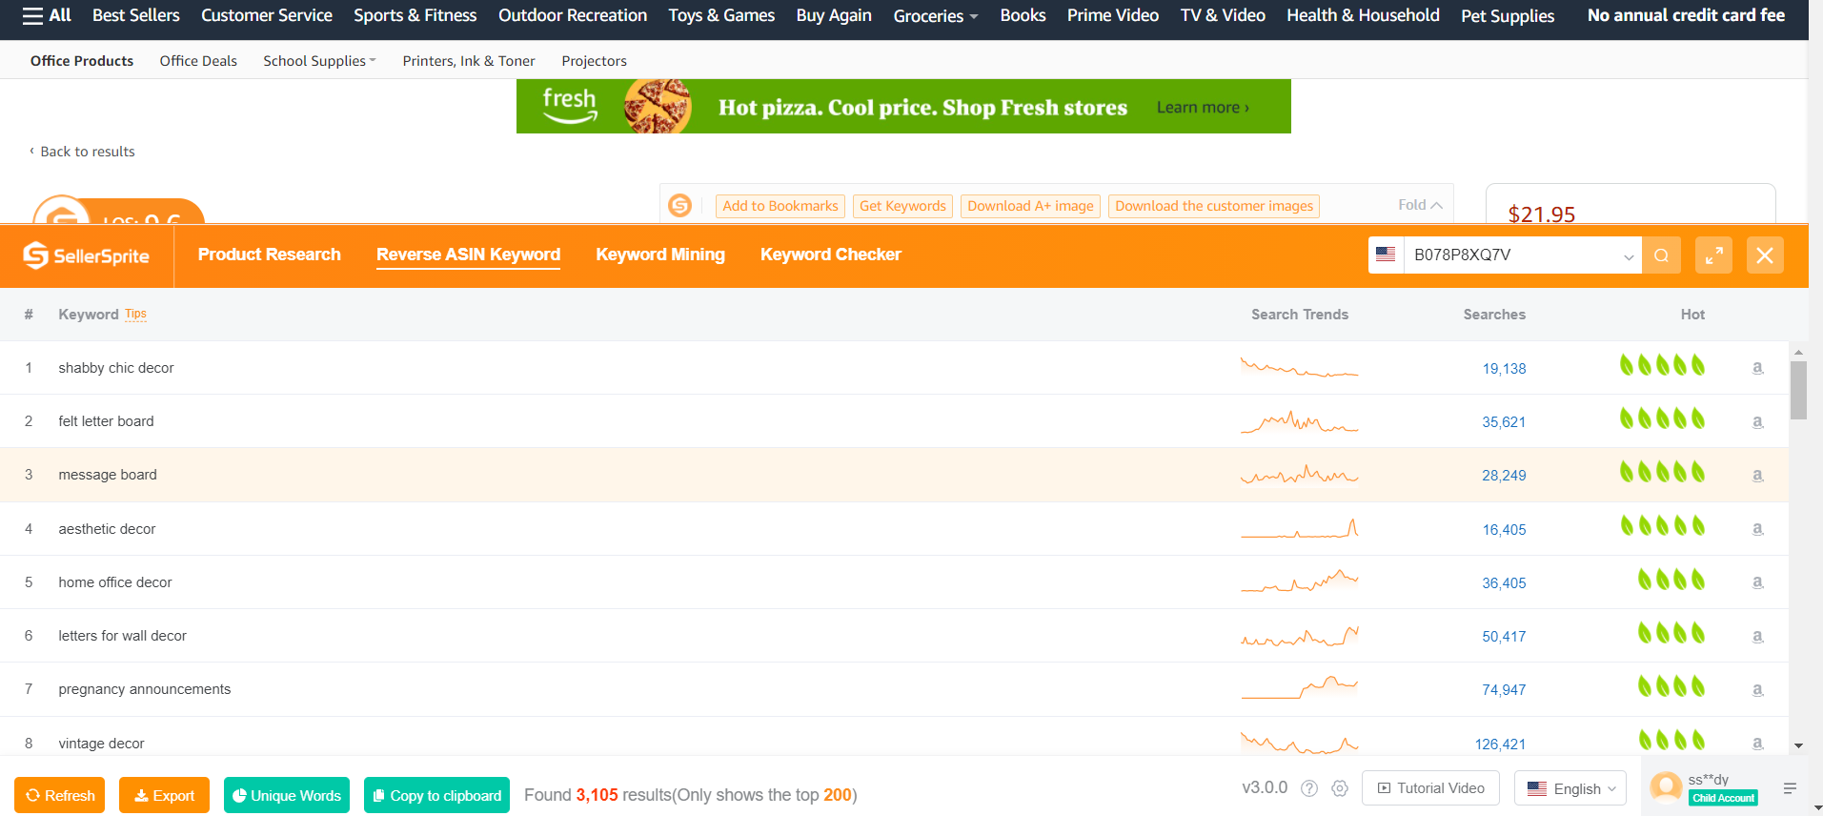View search trend chart for pregnancy announcements
Screen dimensions: 1823x816
pos(1299,687)
